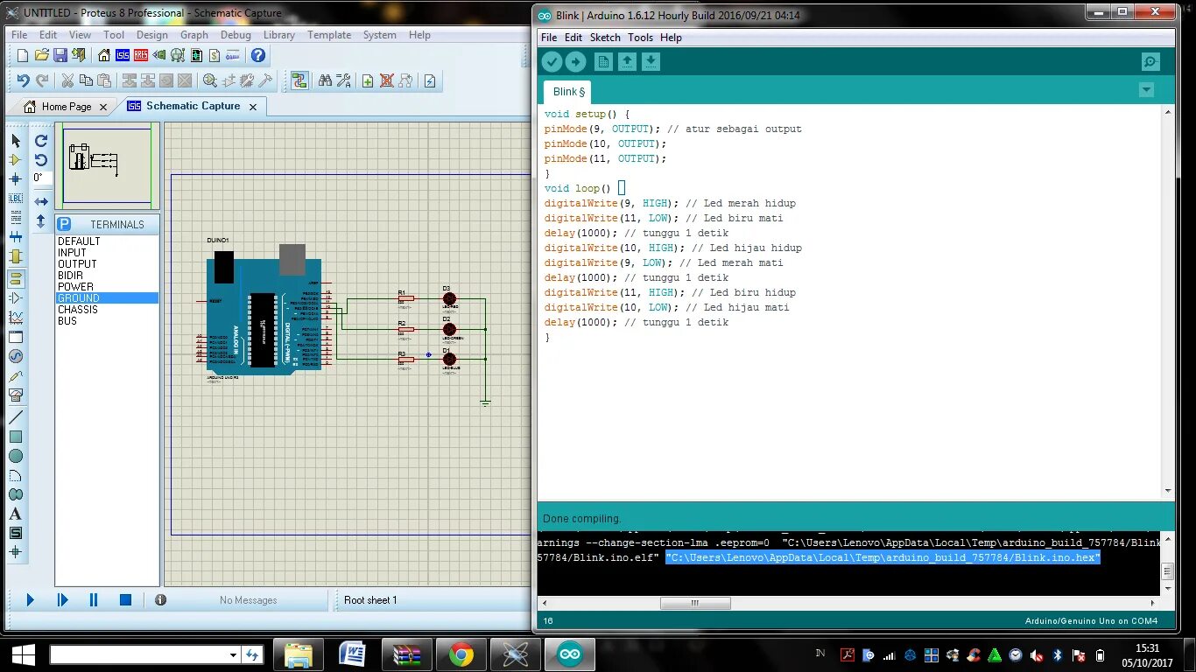1196x672 pixels.
Task: Open the Property Assignment Tool
Action: 343,80
